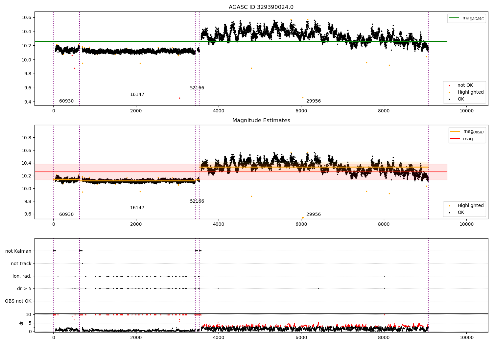Click obsid label 52166 in top plot

(197, 88)
